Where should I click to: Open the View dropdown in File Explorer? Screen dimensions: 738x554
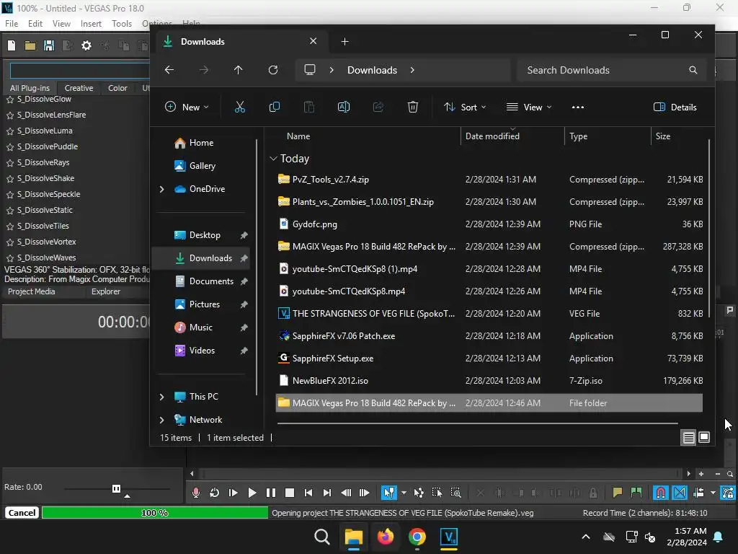pos(529,107)
